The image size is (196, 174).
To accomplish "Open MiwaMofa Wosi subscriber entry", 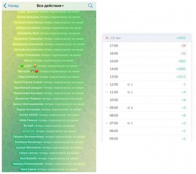I will click(49, 33).
